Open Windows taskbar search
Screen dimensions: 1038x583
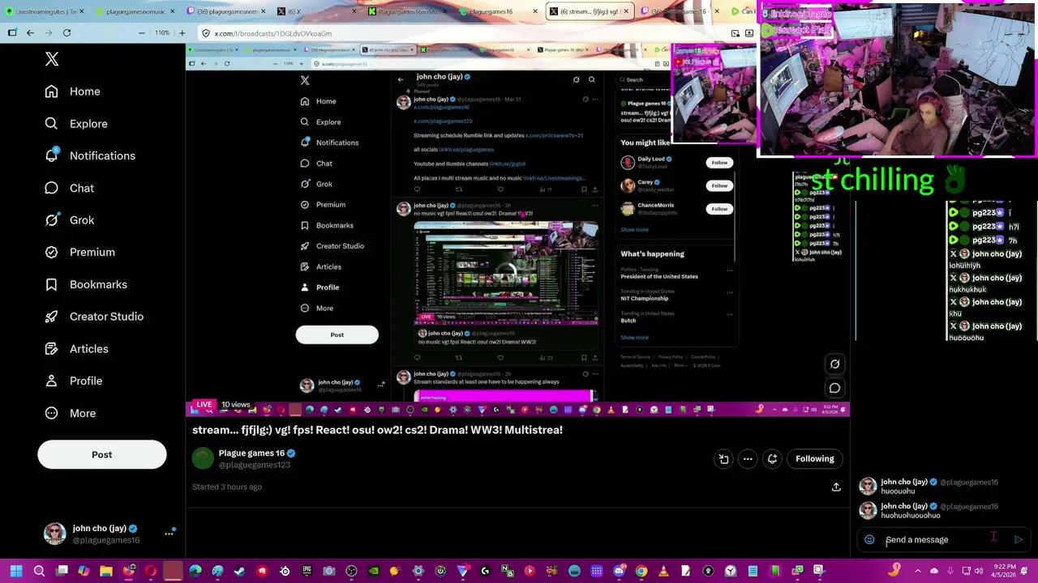39,571
